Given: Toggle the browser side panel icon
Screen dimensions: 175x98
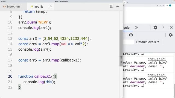Looking at the screenshot, I should pyautogui.click(x=167, y=5).
